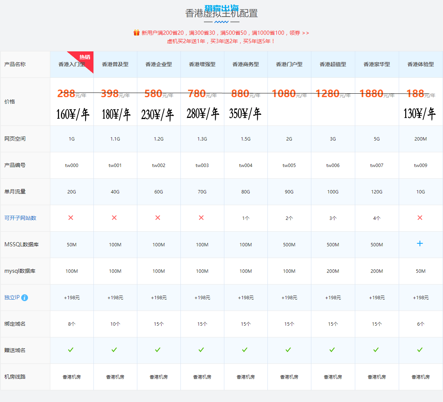Click the blue info icon next to 独立IP
Viewport: 443px width, 402px height.
click(x=25, y=298)
